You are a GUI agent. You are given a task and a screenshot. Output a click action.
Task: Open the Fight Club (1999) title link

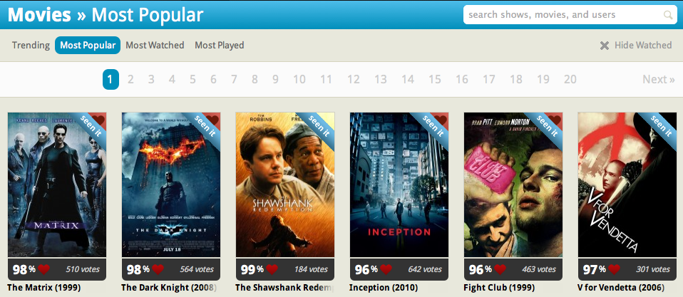499,288
